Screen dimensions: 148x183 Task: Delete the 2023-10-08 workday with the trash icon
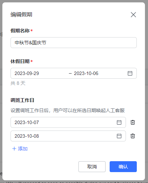click(133, 136)
